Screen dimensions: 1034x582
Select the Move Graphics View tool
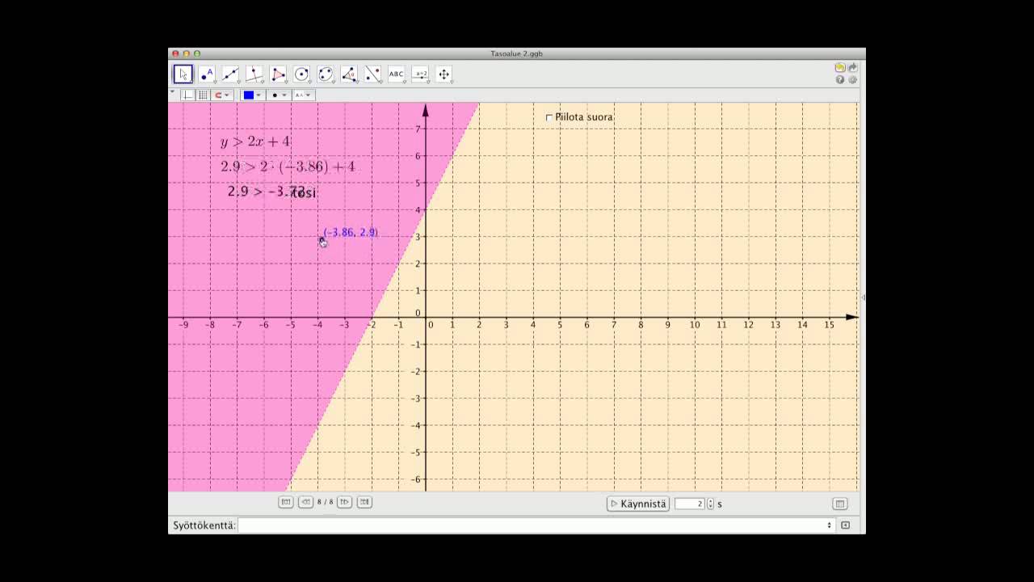[443, 74]
